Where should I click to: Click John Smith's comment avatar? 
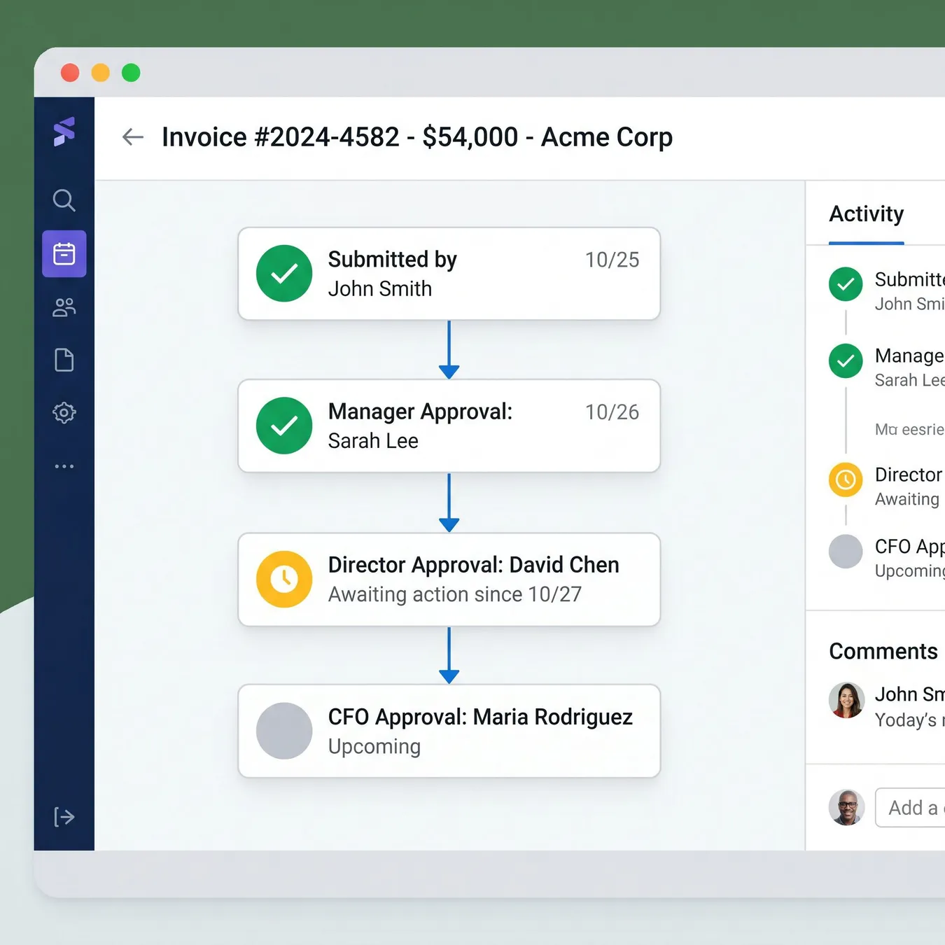click(846, 700)
